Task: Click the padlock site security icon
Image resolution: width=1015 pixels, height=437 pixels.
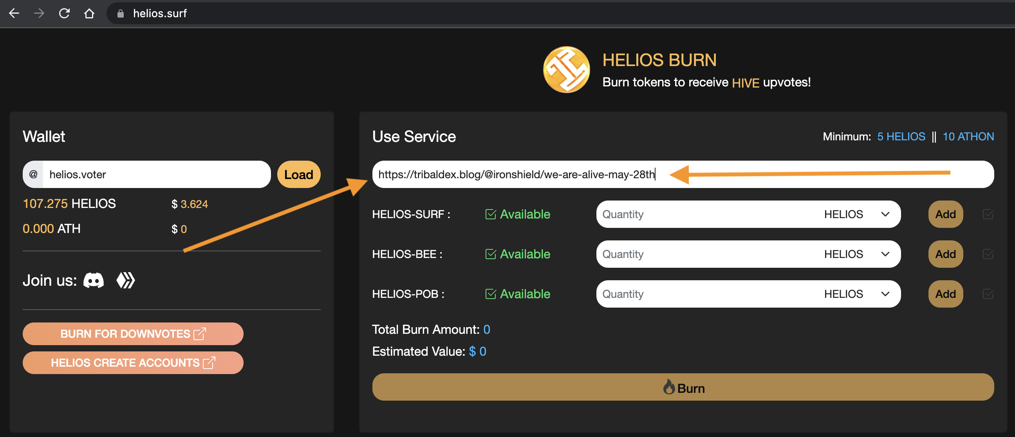Action: [121, 14]
